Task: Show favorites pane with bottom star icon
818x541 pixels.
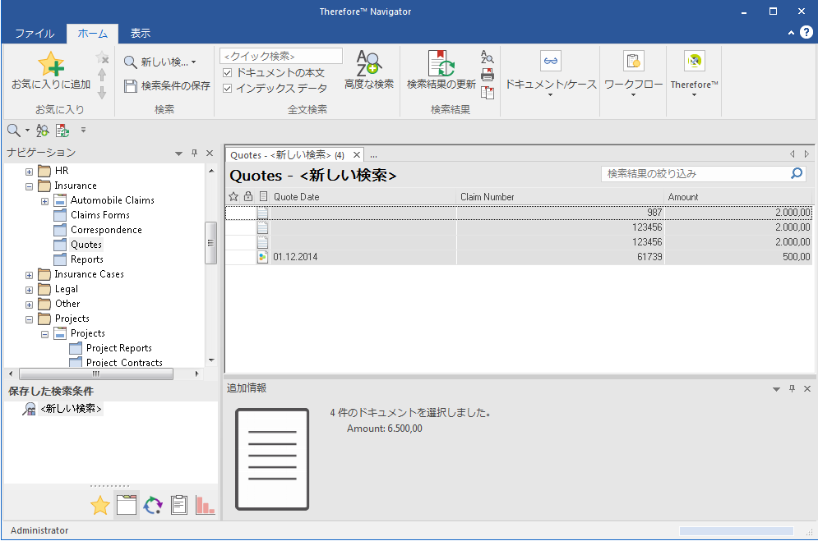Action: point(99,505)
